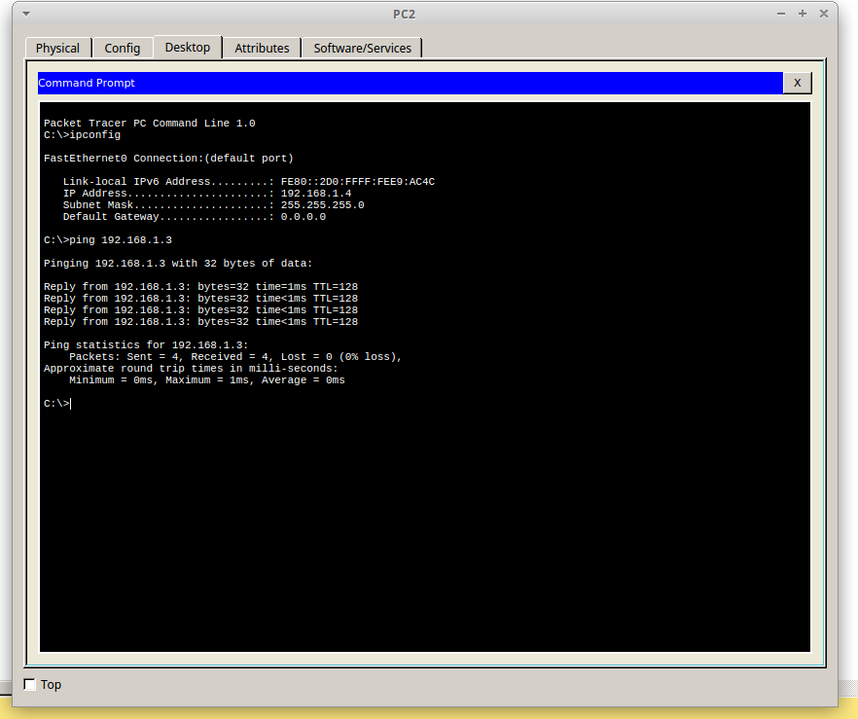Open the PC2 window menu arrow
The width and height of the screenshot is (858, 719).
(26, 14)
